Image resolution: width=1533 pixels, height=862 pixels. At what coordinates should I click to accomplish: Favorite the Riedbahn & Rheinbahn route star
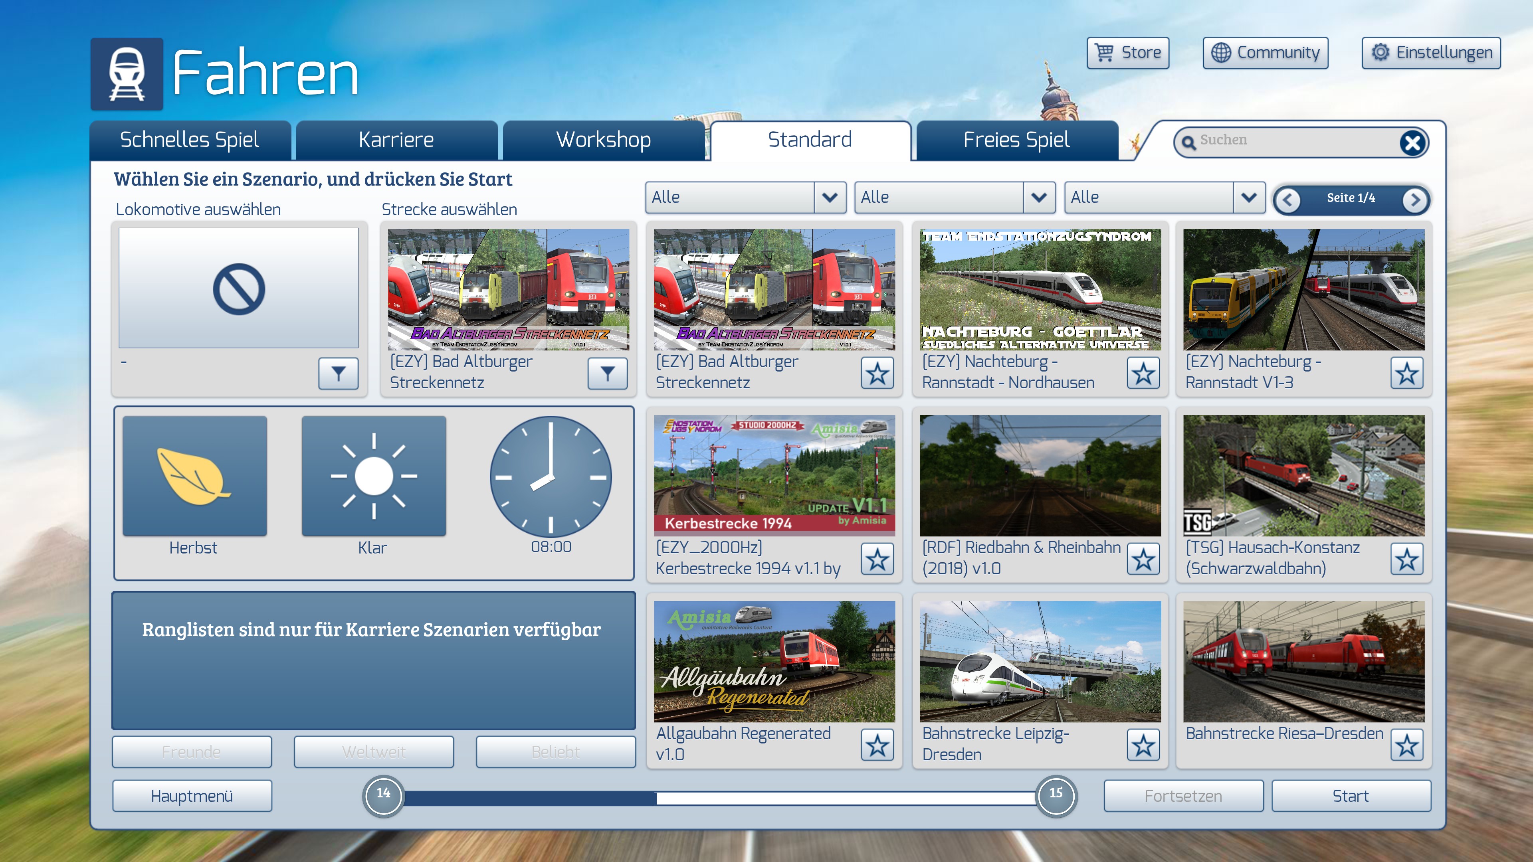pos(1143,559)
